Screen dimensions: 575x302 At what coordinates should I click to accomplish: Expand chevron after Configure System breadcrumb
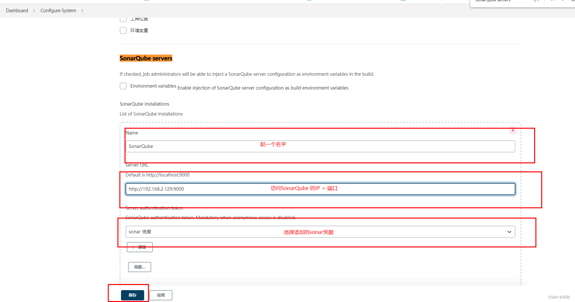coord(82,11)
